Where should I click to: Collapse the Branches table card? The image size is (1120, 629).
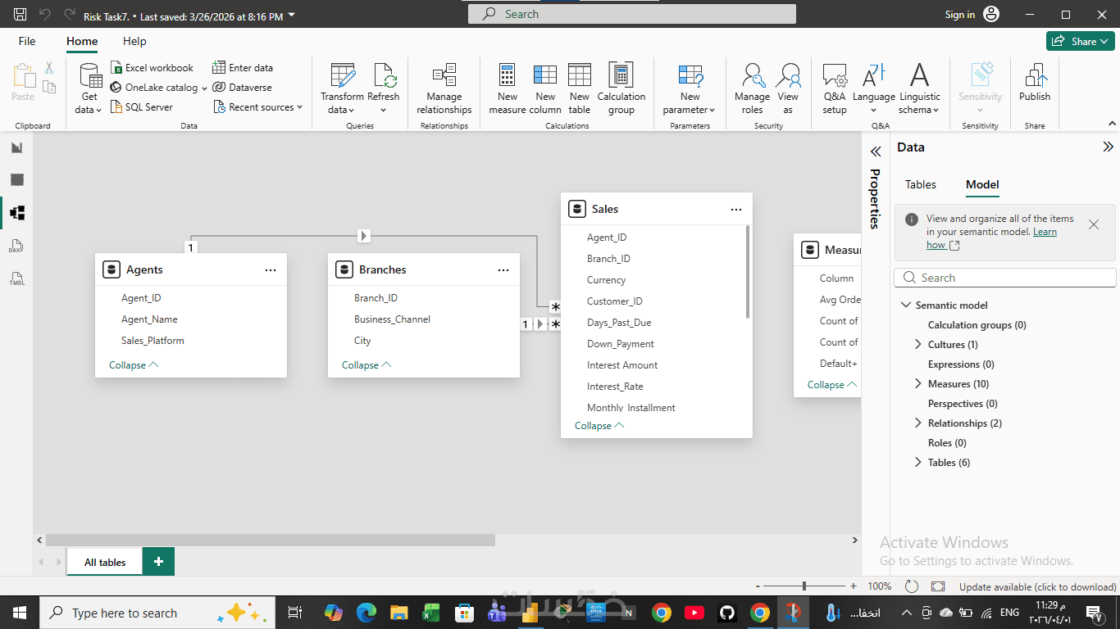tap(367, 365)
